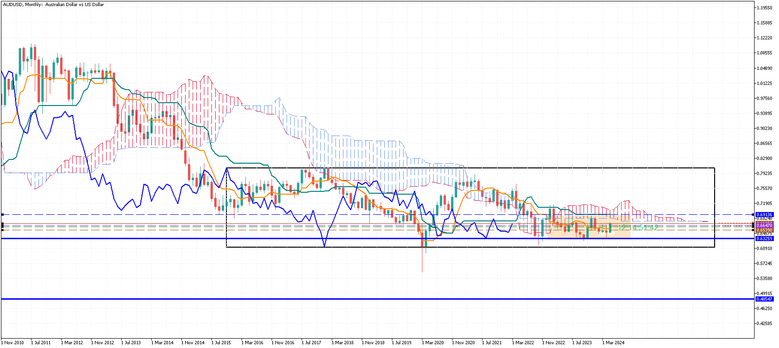Select the thick blue line near 0.48547
Viewport: 779px width, 348px height.
(x=376, y=299)
